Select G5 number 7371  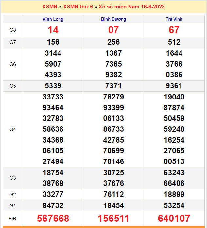click(113, 86)
